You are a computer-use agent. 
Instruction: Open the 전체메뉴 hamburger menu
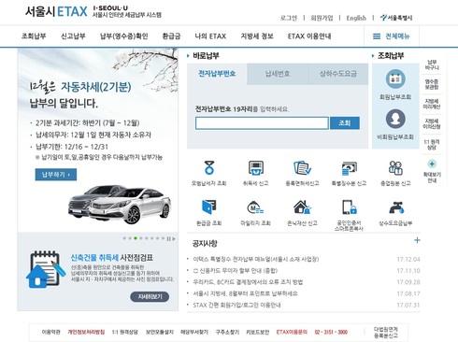(x=392, y=36)
